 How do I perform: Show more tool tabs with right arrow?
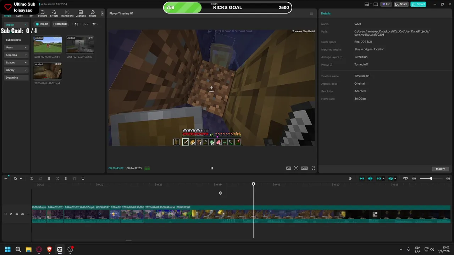(x=102, y=13)
